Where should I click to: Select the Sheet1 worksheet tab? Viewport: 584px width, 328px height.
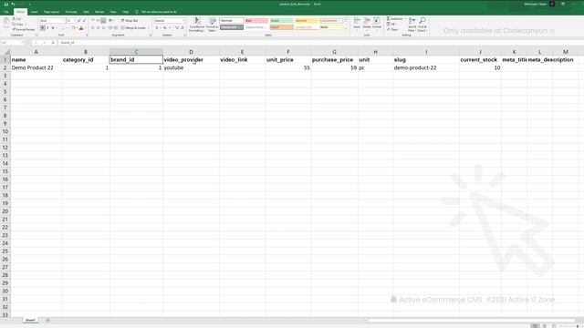30,320
